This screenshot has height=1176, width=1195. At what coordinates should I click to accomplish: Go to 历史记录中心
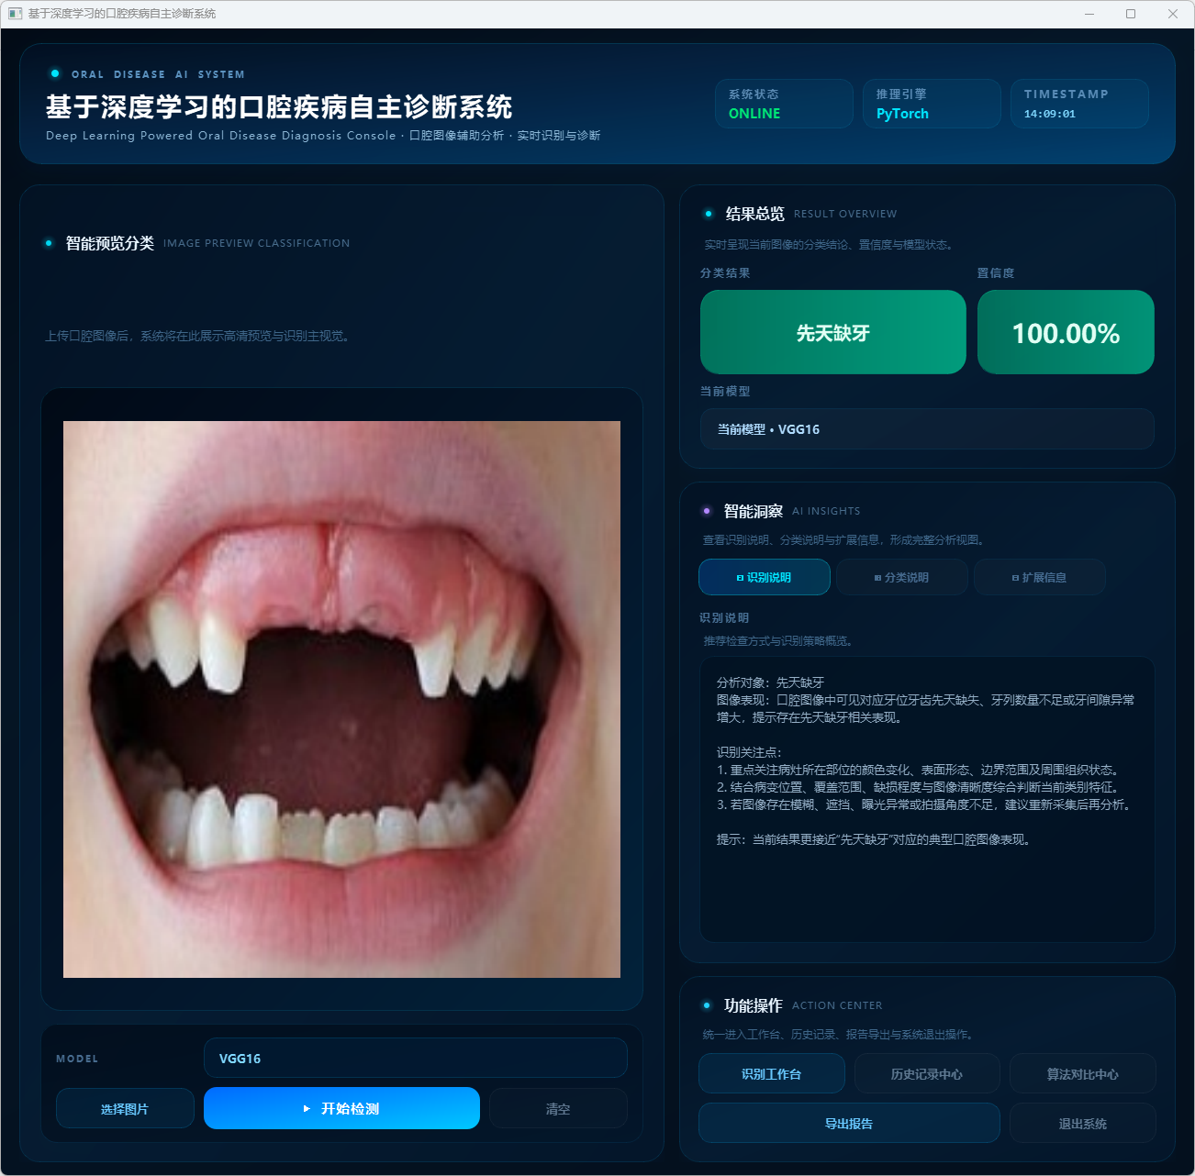pos(926,1073)
